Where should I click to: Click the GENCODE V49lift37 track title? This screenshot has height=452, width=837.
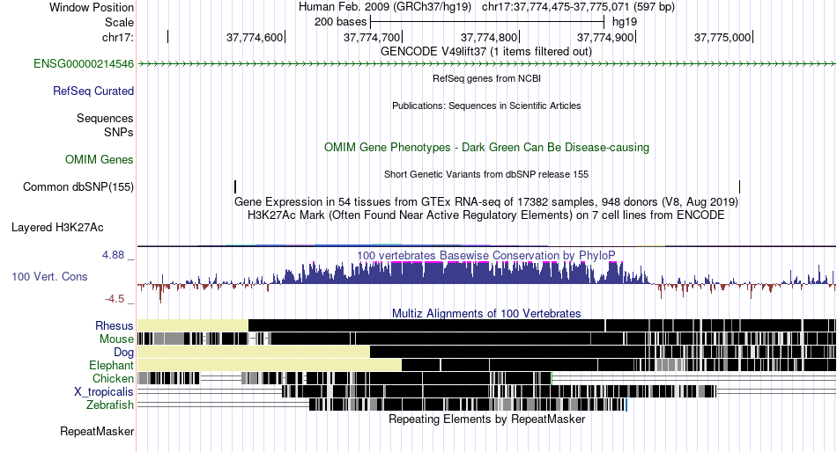486,52
